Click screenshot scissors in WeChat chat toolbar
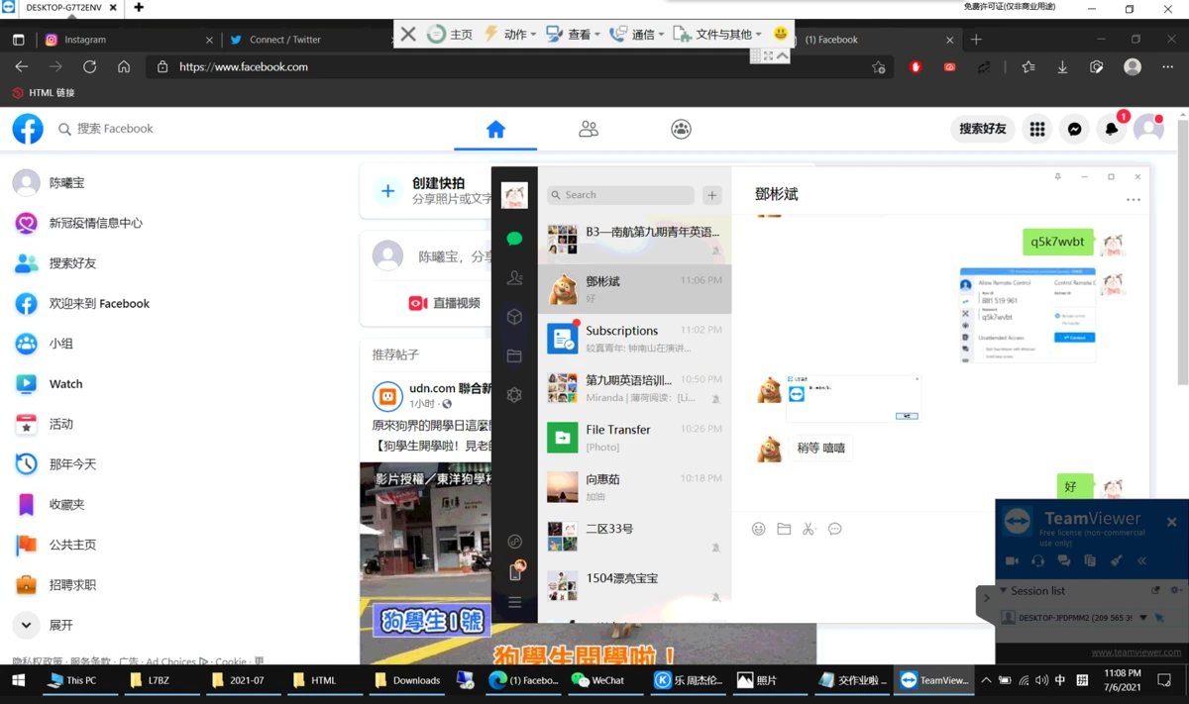Image resolution: width=1189 pixels, height=704 pixels. [x=809, y=529]
